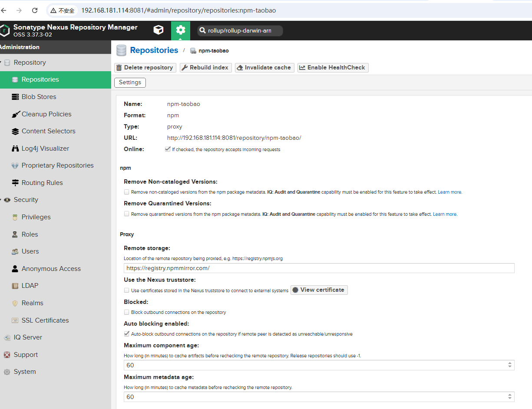
Task: Click Enable HealthCheck chart button
Action: point(333,68)
